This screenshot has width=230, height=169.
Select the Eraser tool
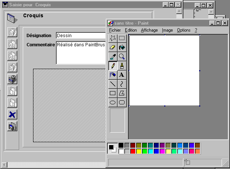(x=113, y=47)
